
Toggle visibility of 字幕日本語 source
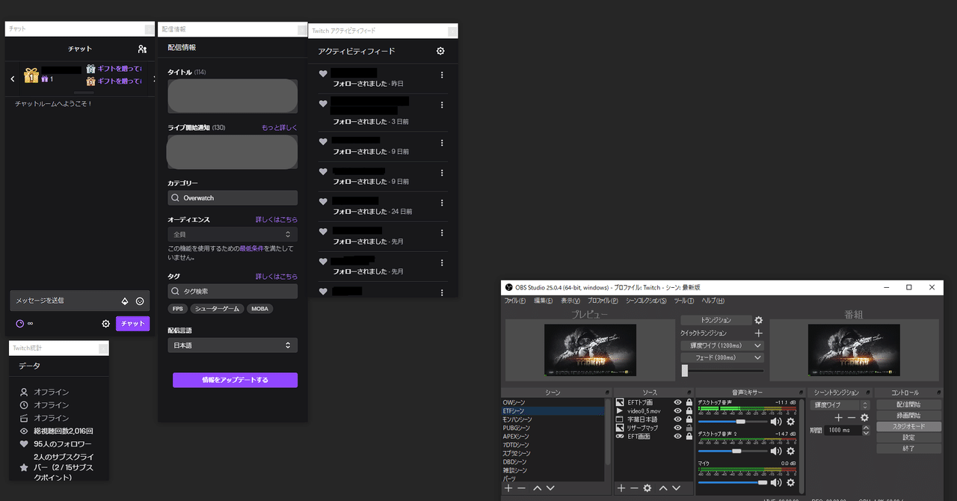coord(677,419)
